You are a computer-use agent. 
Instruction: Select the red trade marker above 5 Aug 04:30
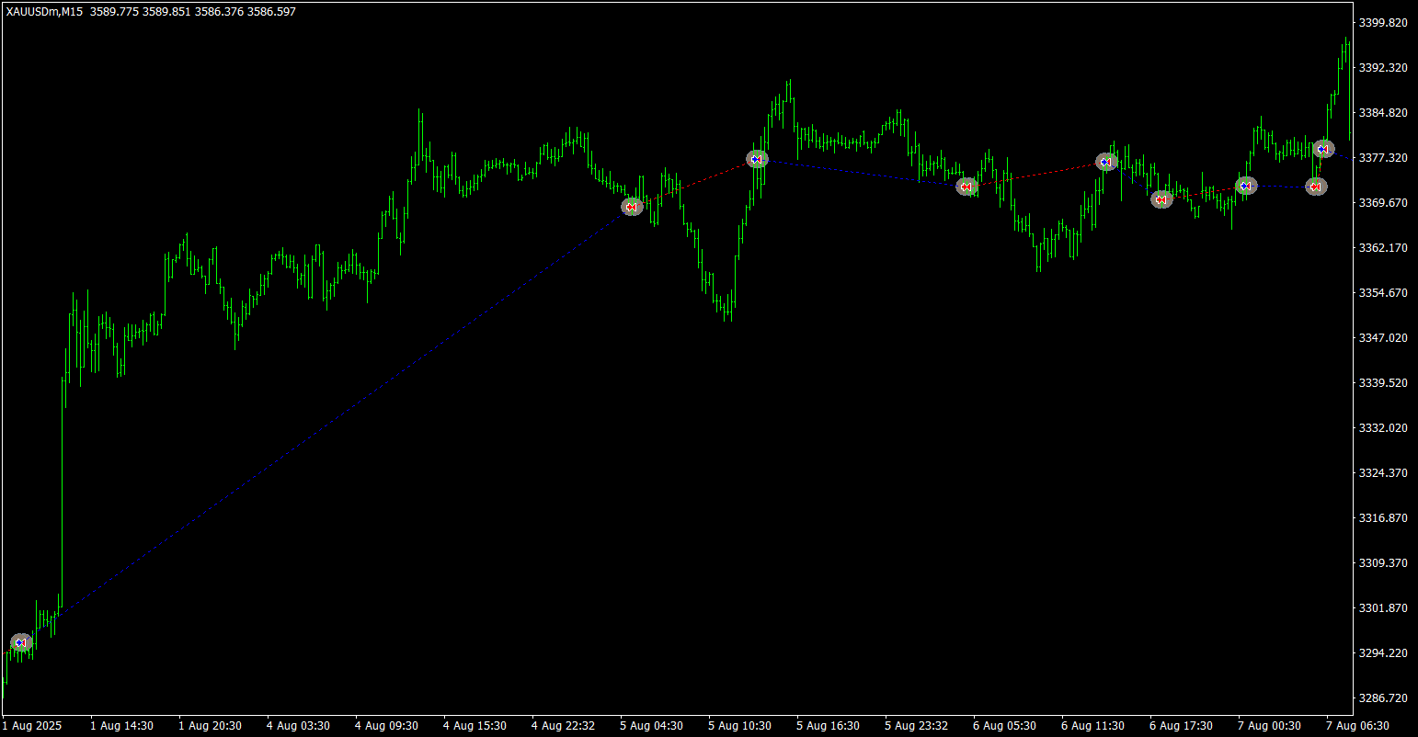point(632,207)
